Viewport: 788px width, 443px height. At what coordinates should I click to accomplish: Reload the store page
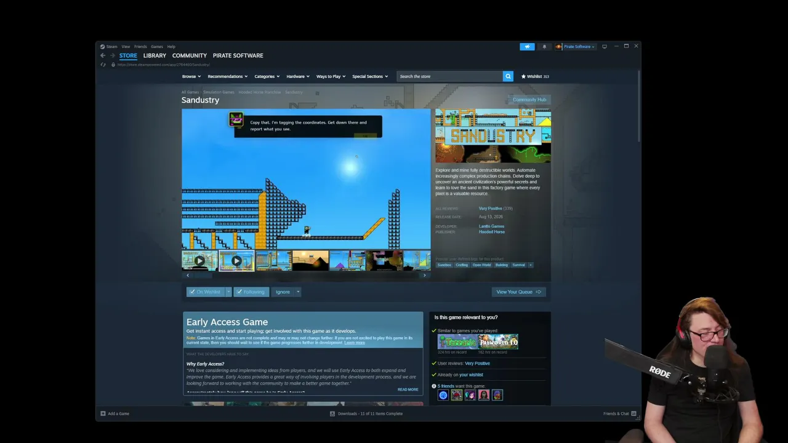103,65
